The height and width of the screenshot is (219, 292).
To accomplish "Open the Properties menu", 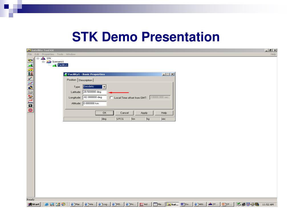I will (x=48, y=54).
